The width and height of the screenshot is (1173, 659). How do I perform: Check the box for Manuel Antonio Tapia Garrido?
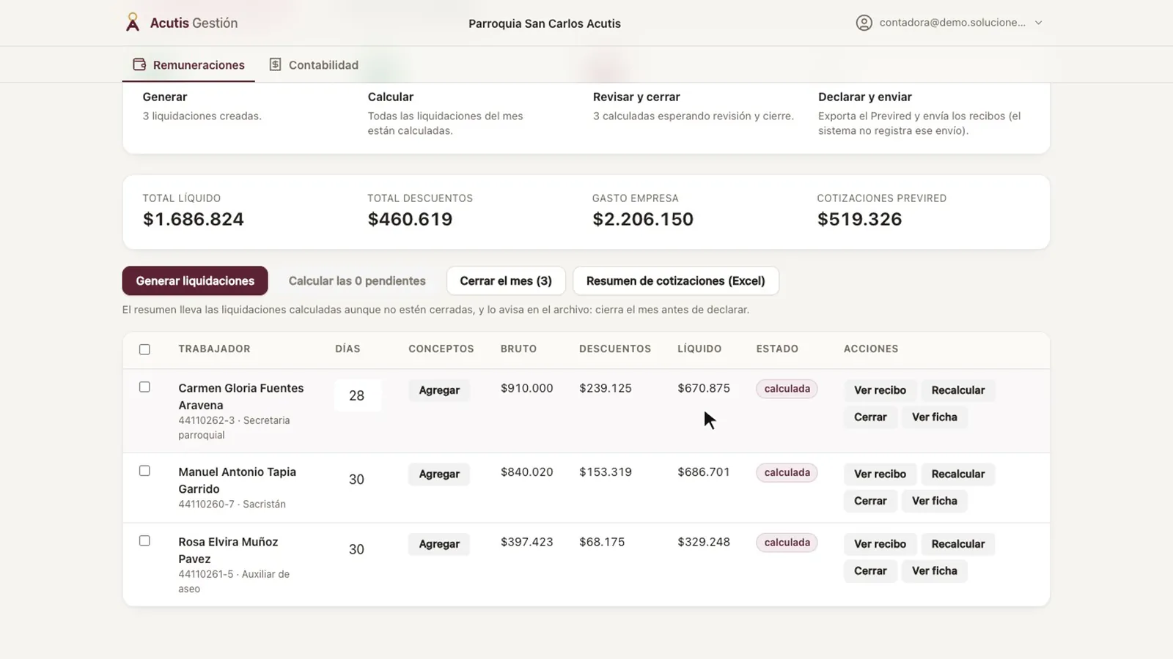point(144,471)
